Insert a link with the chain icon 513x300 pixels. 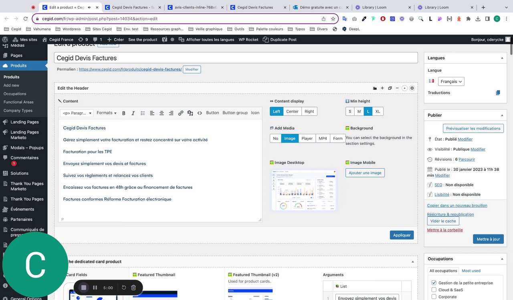pyautogui.click(x=181, y=113)
